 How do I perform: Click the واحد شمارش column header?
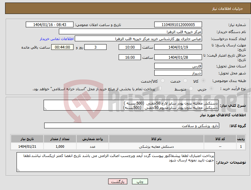point(93,139)
